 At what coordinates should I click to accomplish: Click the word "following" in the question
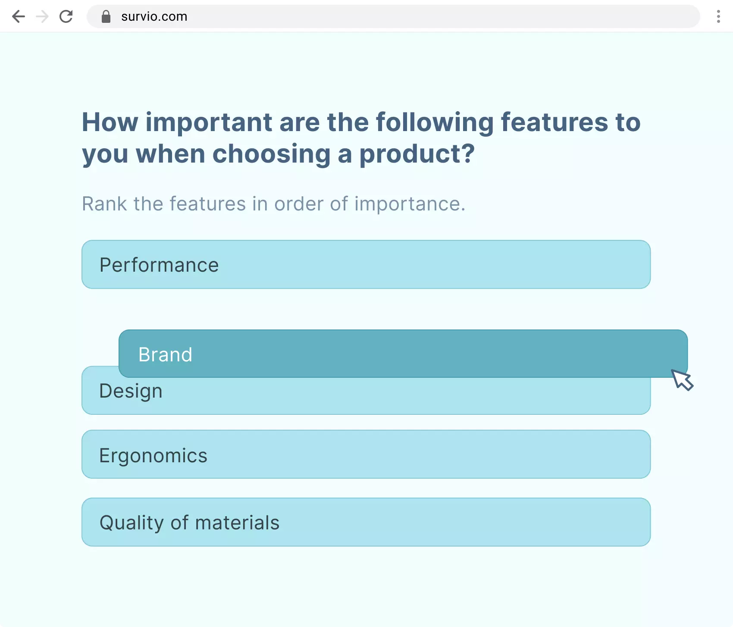pyautogui.click(x=435, y=122)
